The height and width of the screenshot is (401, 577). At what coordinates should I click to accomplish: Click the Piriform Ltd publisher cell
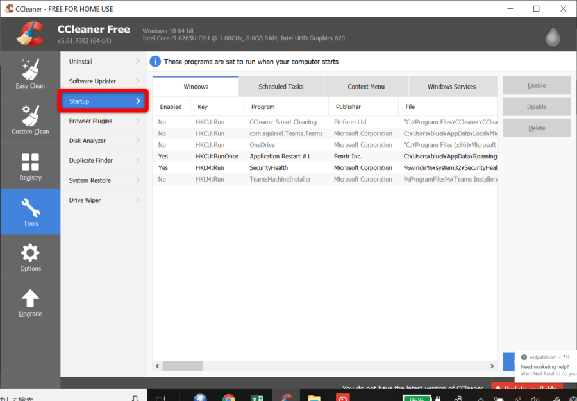(350, 122)
